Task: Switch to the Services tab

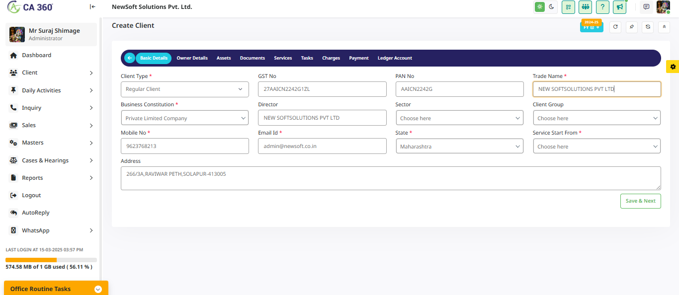Action: coord(283,58)
